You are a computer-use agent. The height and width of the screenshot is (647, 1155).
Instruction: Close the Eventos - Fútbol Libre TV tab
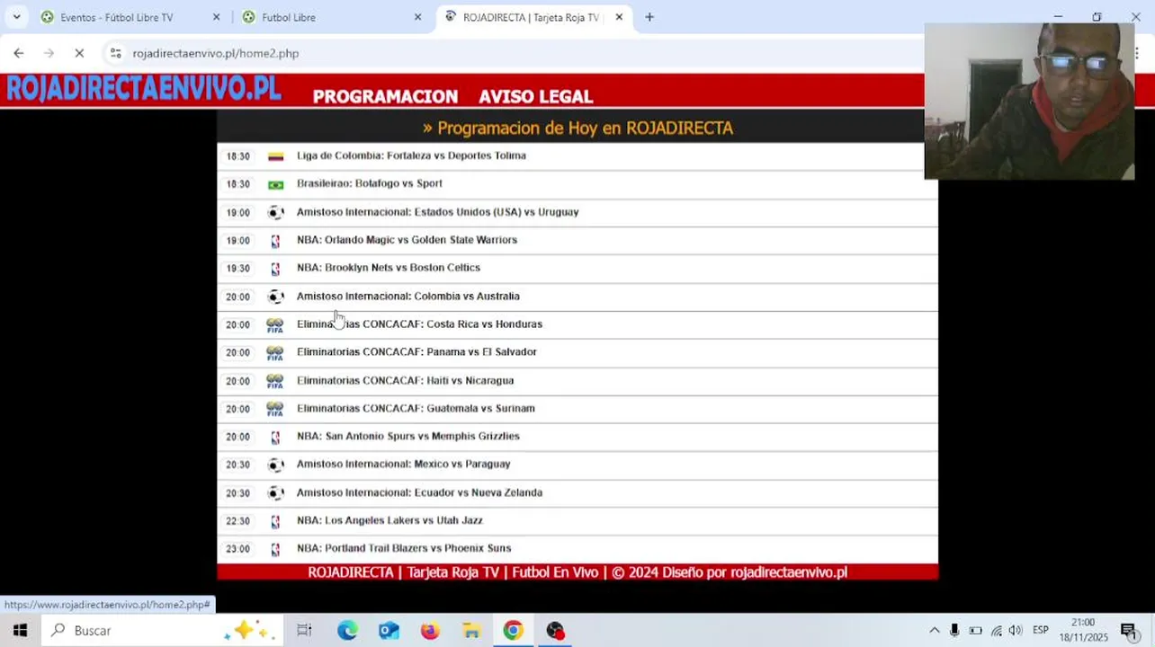coord(216,17)
